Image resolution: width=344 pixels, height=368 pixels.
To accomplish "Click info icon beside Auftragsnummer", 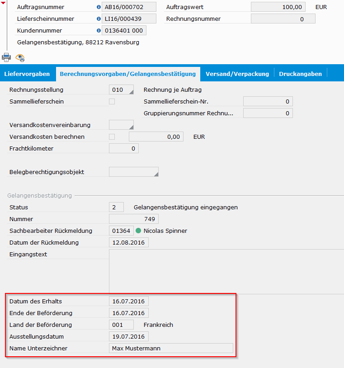I will (99, 7).
